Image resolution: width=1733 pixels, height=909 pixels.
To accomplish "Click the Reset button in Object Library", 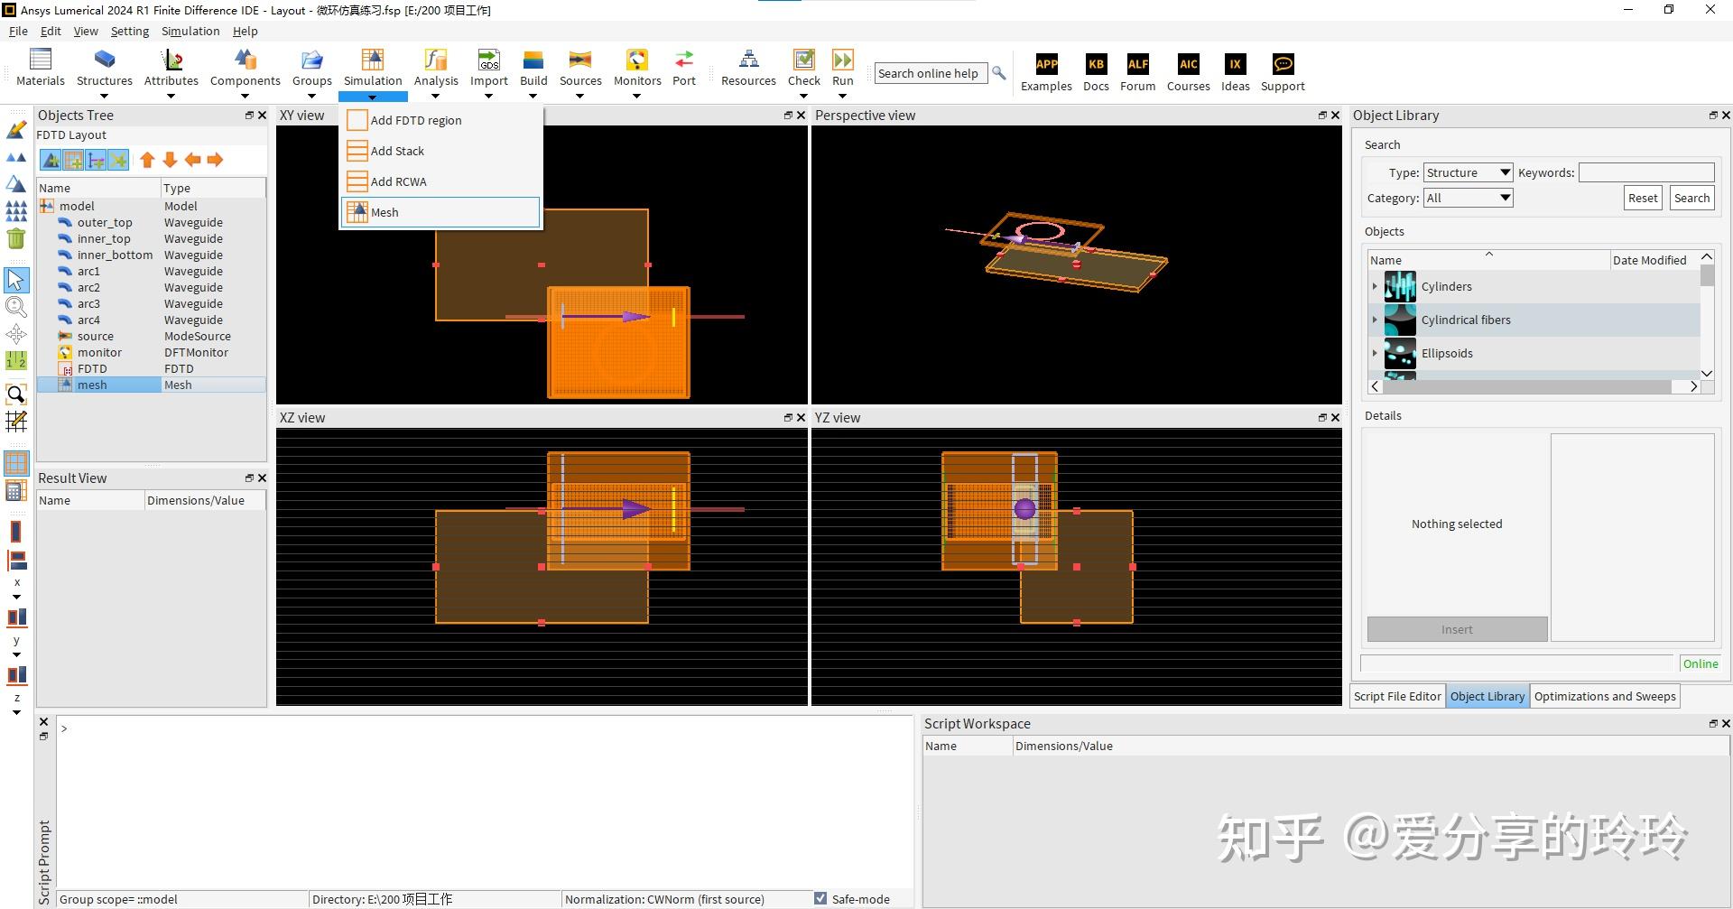I will click(1643, 198).
